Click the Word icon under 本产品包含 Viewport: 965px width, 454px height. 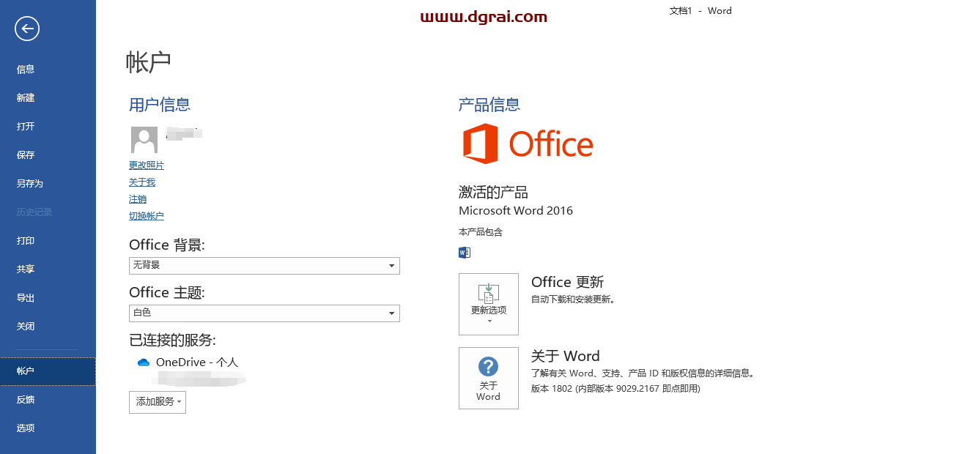465,253
